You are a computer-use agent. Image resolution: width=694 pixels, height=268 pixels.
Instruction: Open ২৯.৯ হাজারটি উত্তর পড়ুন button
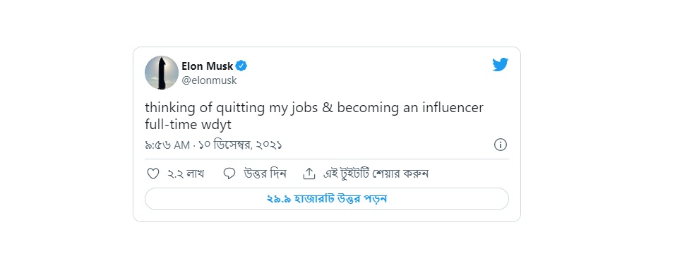327,199
